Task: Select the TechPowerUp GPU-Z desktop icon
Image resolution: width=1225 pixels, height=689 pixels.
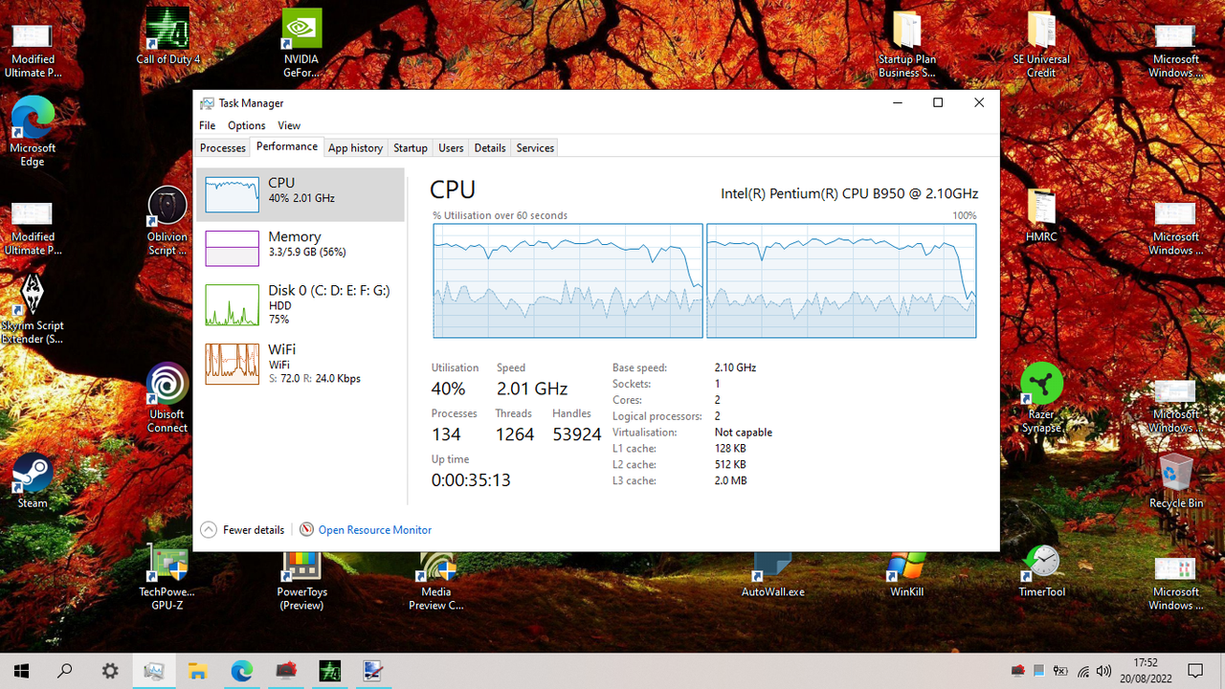Action: [x=167, y=577]
